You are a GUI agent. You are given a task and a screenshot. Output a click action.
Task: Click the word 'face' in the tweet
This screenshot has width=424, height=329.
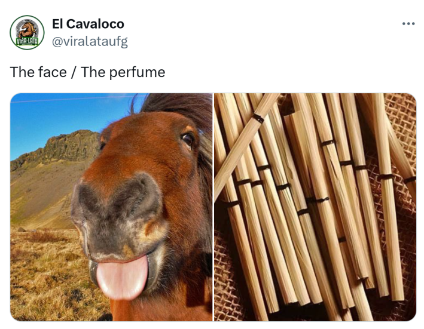coord(52,72)
